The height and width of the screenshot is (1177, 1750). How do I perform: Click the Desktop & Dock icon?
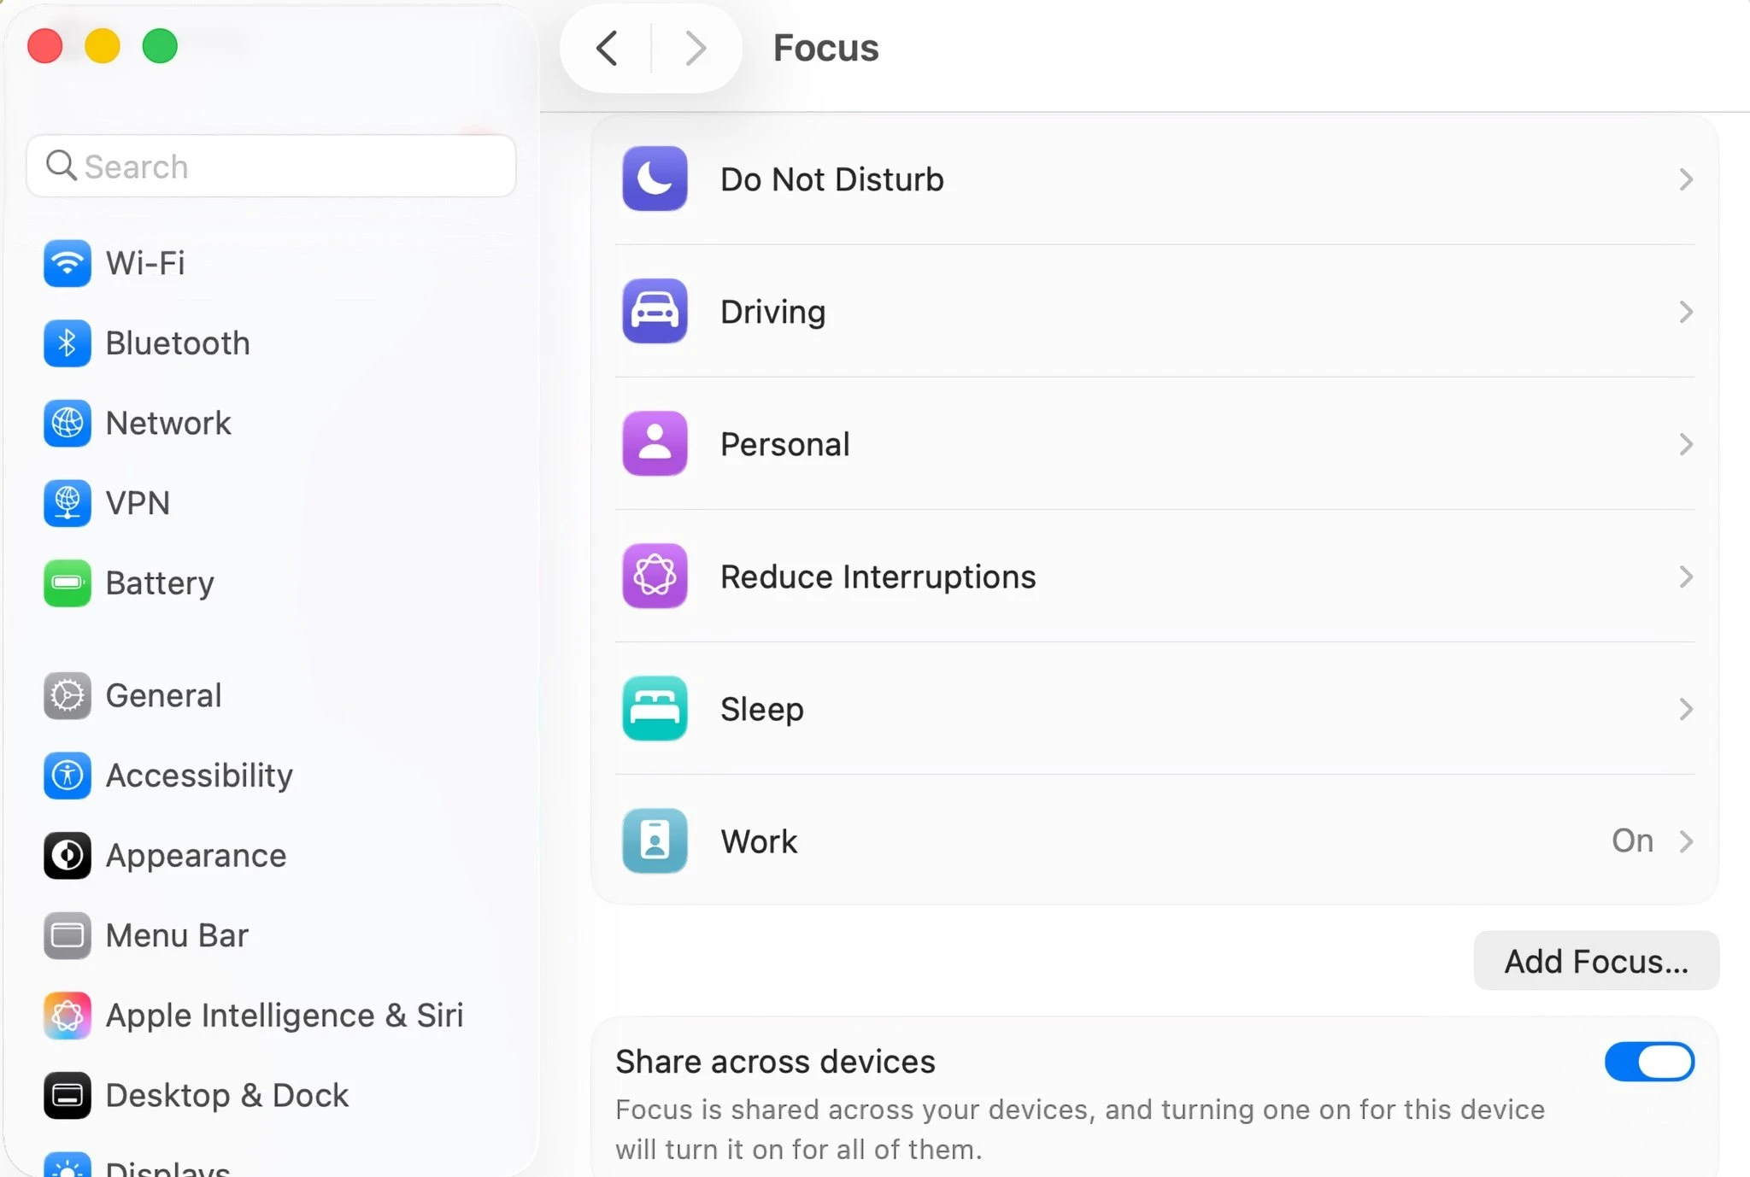(x=67, y=1095)
